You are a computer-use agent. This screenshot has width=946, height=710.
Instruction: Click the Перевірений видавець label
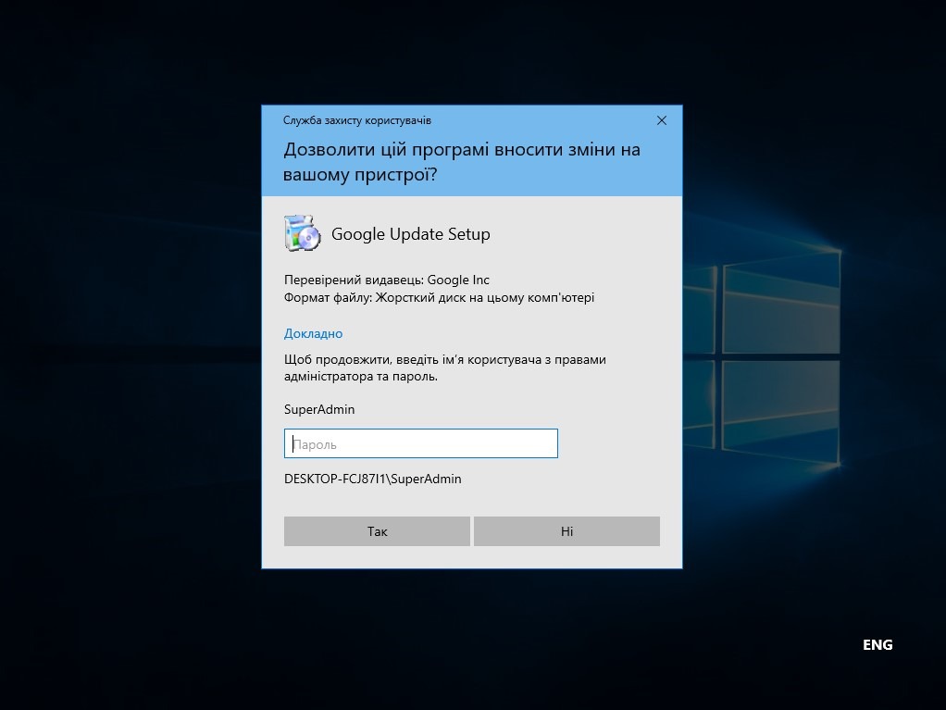point(354,280)
